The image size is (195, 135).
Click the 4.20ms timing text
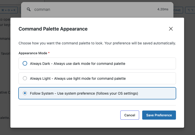(x=163, y=9)
